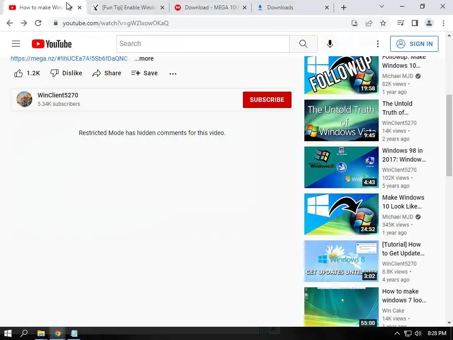Open Chrome profile avatar
Viewport: 453px width, 340px height.
pos(429,23)
